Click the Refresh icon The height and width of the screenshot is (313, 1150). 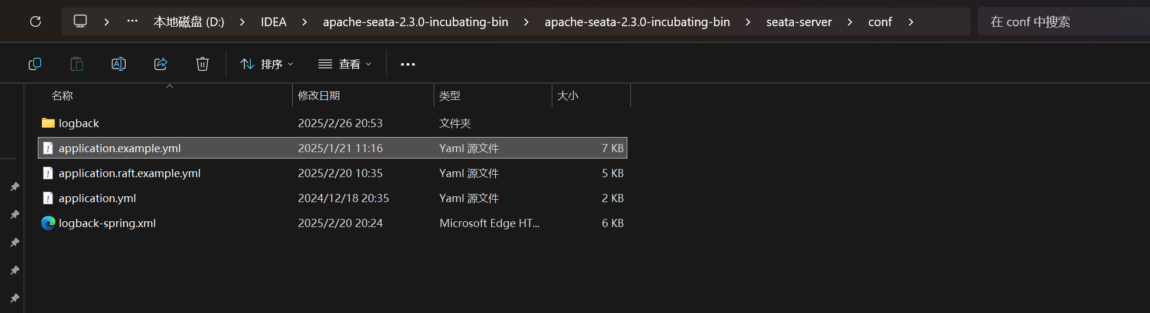pos(36,21)
